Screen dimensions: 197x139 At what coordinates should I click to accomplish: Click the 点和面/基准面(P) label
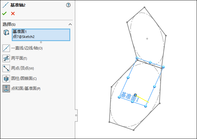pyautogui.click(x=26, y=89)
